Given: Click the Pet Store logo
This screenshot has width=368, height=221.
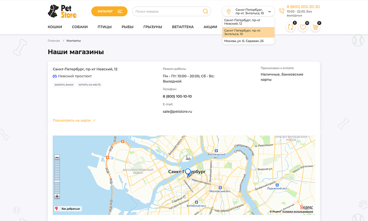Looking at the screenshot, I should (62, 11).
